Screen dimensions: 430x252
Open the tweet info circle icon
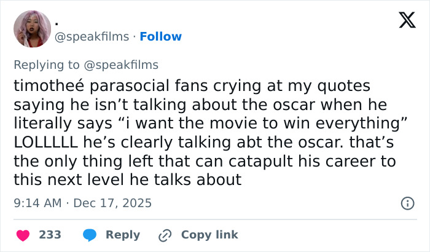pos(406,202)
